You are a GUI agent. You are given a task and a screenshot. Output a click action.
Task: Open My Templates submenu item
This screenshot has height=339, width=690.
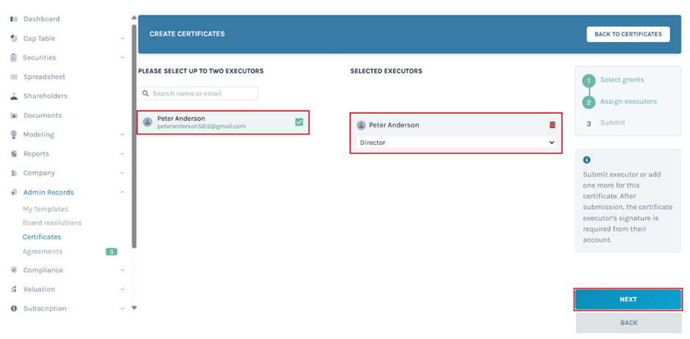tap(46, 210)
